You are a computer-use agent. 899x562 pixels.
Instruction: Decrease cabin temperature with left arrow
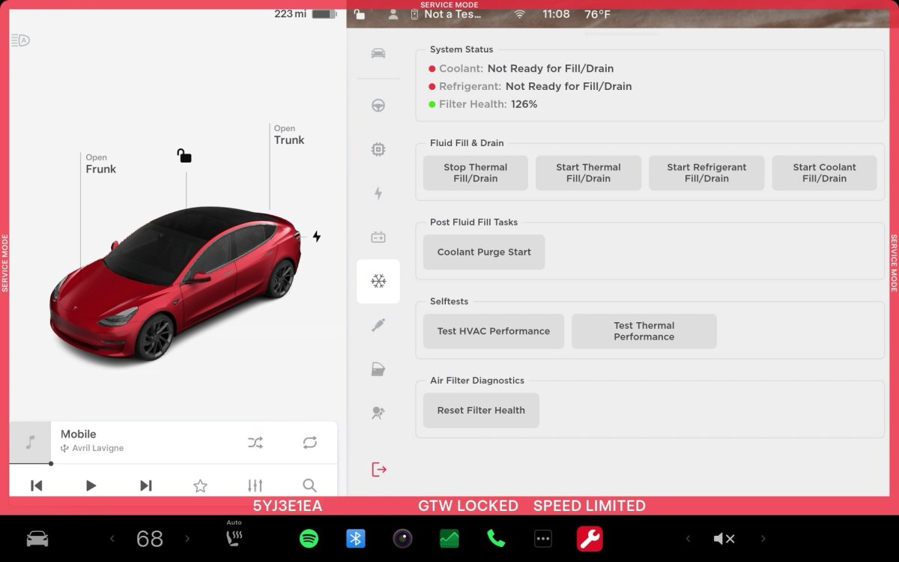point(112,538)
